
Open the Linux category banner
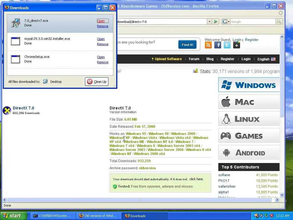[249, 119]
